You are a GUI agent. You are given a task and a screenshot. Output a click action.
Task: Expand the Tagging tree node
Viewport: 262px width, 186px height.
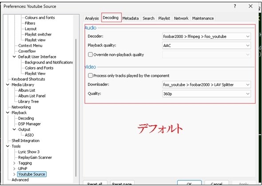click(x=14, y=163)
